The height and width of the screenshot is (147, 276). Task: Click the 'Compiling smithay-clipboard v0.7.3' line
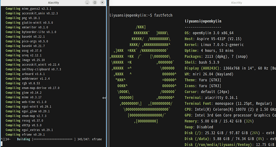pos(33,69)
